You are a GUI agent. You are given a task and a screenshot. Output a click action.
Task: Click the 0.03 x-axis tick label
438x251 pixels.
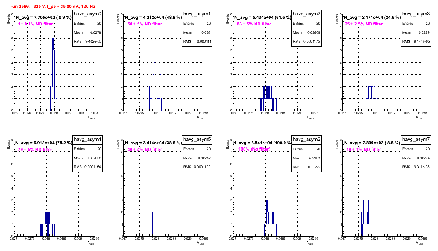pyautogui.click(x=81, y=113)
